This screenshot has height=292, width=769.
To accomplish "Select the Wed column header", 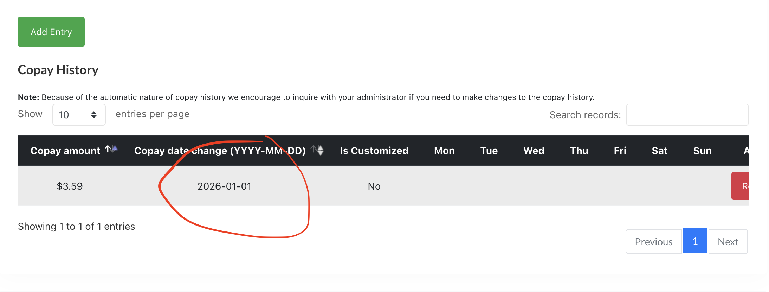I will click(534, 151).
